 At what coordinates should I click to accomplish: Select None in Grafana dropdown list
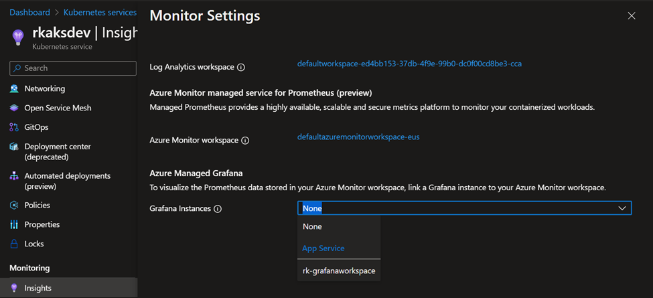click(313, 227)
